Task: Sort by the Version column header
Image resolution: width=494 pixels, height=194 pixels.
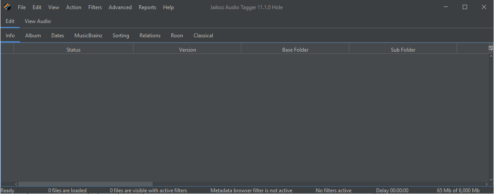Action: tap(187, 49)
